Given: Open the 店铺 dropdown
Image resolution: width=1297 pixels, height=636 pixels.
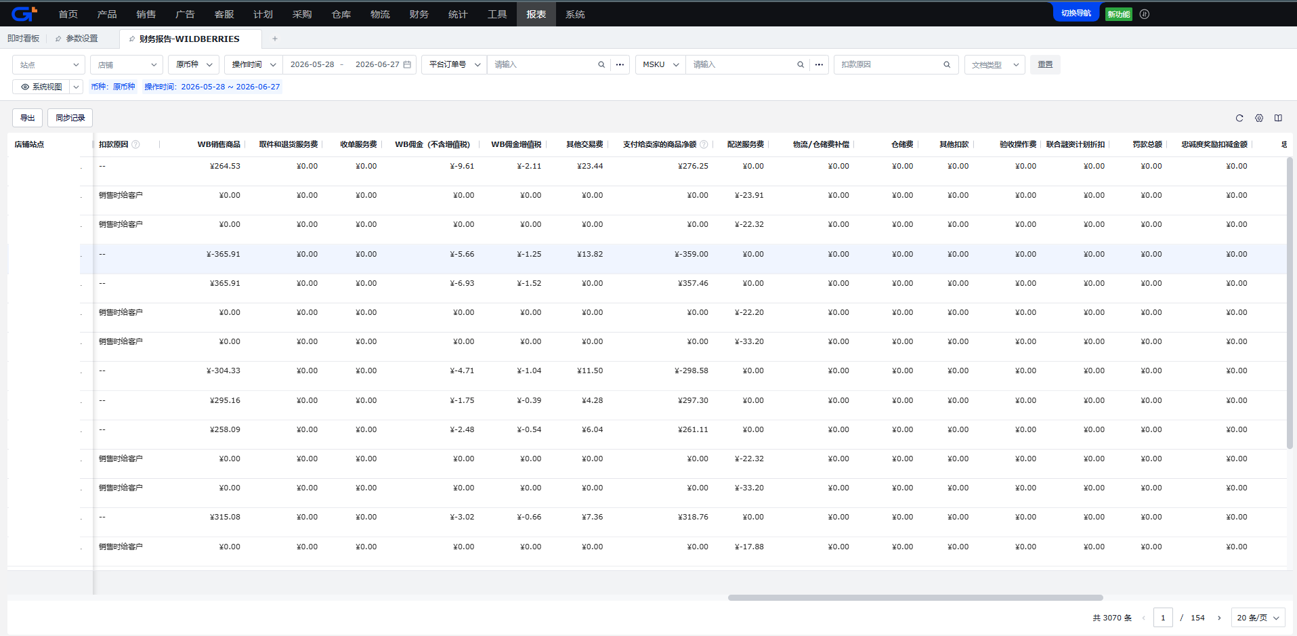Looking at the screenshot, I should coord(127,64).
